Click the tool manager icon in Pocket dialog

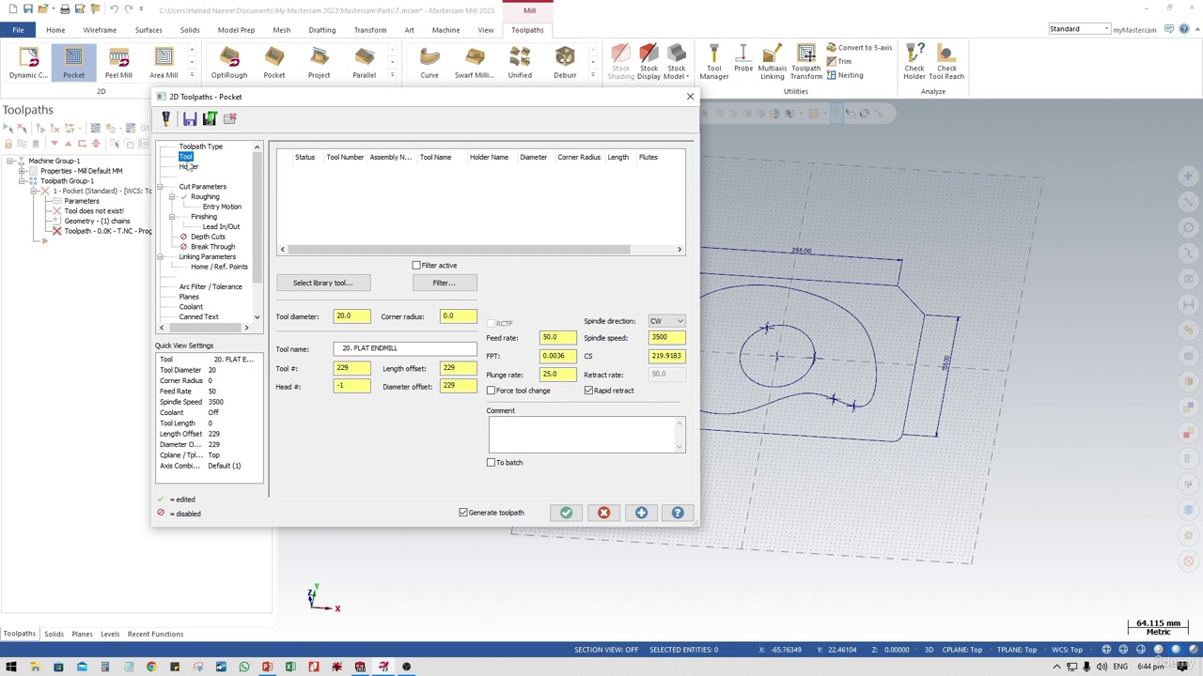(x=166, y=119)
